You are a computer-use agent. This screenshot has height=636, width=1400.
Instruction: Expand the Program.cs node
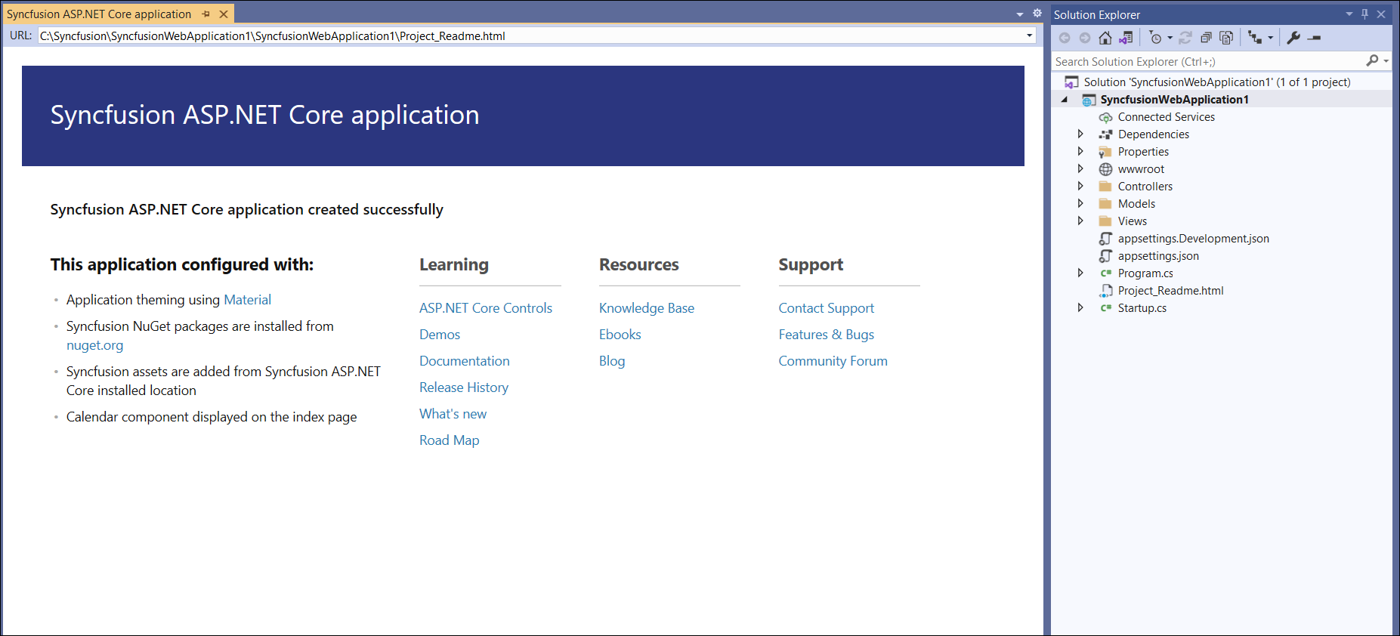pos(1080,273)
